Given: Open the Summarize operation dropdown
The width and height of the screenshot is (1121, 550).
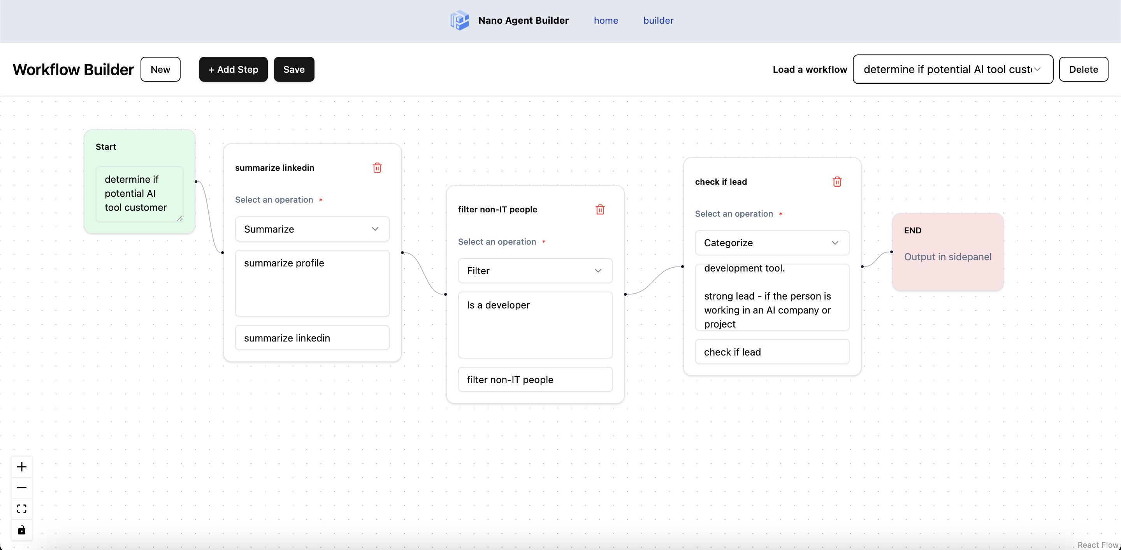Looking at the screenshot, I should (312, 229).
